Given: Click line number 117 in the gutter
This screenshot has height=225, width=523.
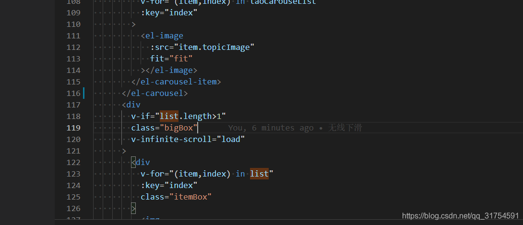Looking at the screenshot, I should [x=73, y=105].
